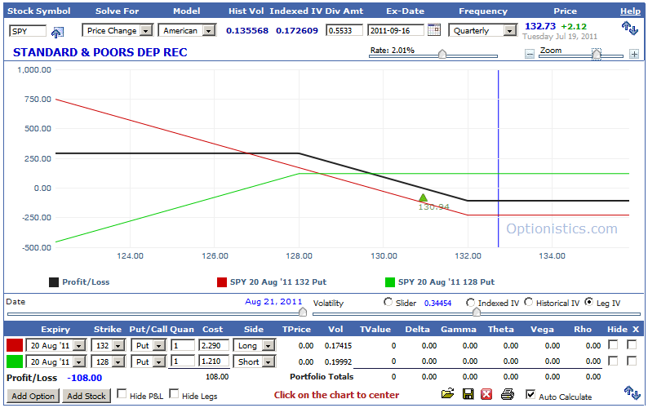Click the printer icon

coord(507,394)
